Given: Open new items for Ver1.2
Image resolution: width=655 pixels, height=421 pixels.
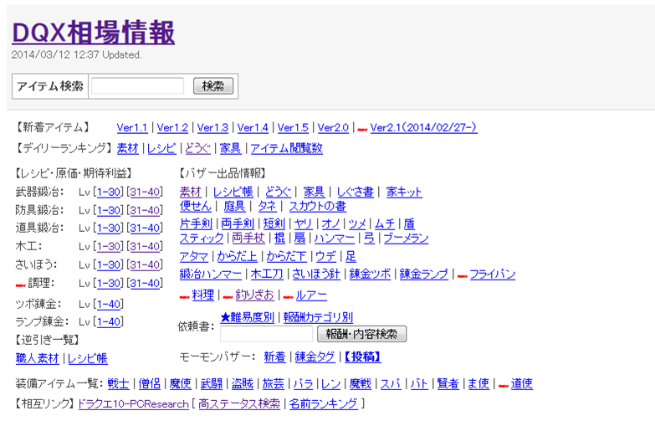Looking at the screenshot, I should (172, 127).
